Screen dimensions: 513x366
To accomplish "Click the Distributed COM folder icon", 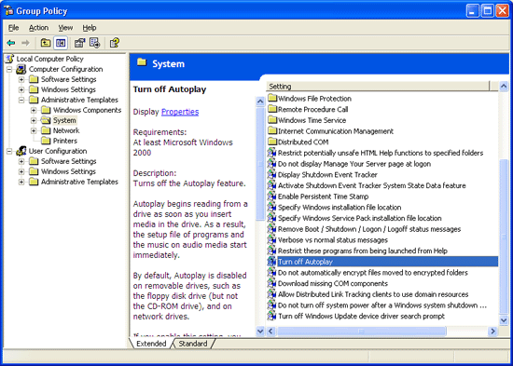I will 272,142.
